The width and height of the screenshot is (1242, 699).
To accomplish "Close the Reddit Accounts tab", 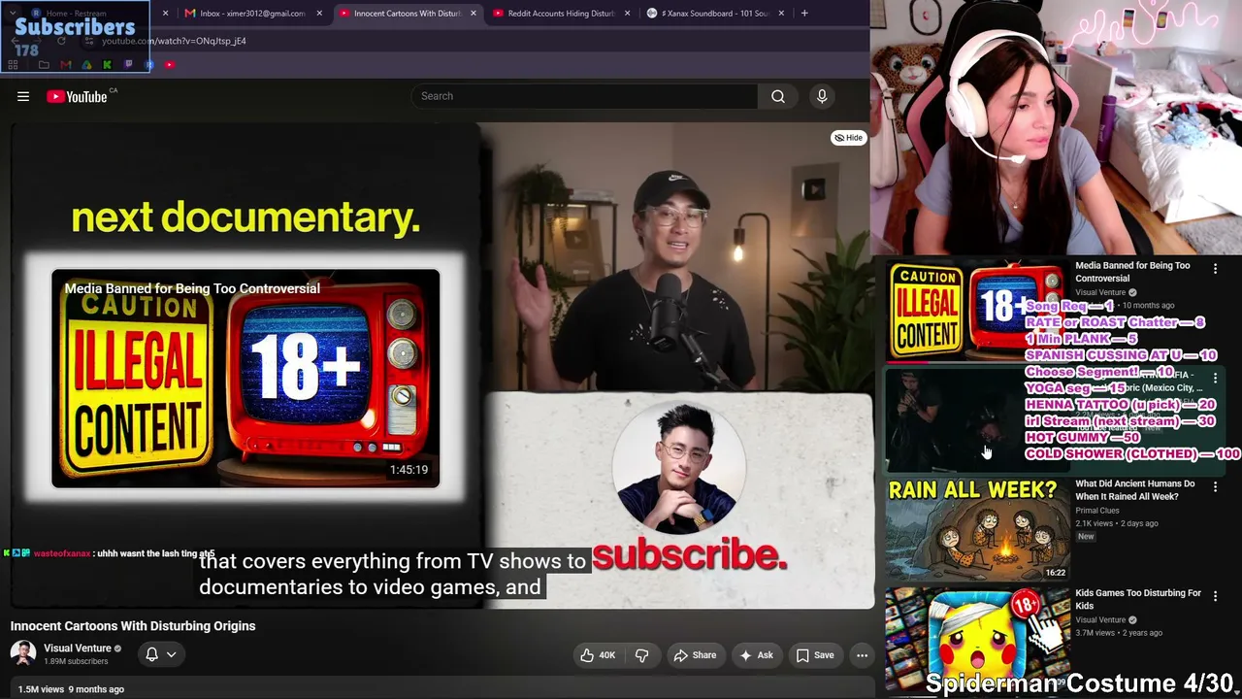I will [628, 14].
